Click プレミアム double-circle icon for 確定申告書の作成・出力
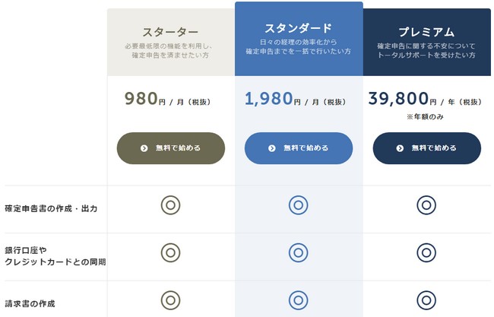Viewport: 494px width, 317px height. tap(426, 205)
